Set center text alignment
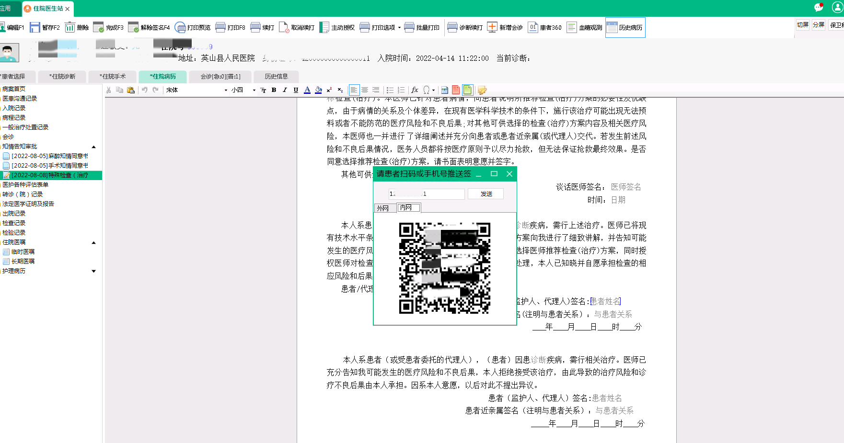Image resolution: width=844 pixels, height=443 pixels. [365, 90]
